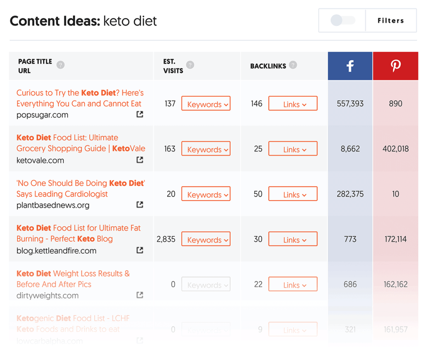Click help icon beside Est. Visits

pyautogui.click(x=190, y=65)
